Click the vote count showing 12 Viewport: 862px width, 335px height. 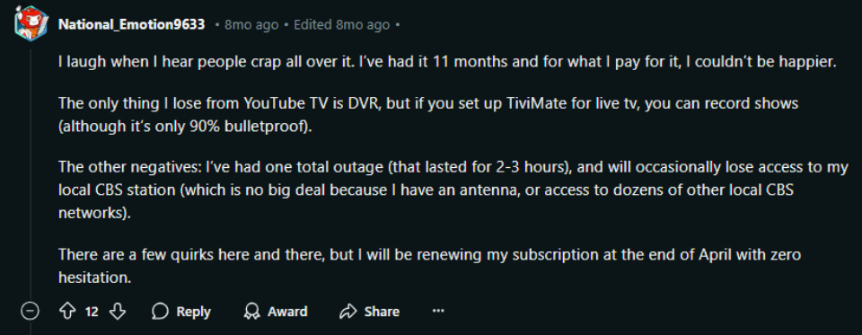click(92, 312)
